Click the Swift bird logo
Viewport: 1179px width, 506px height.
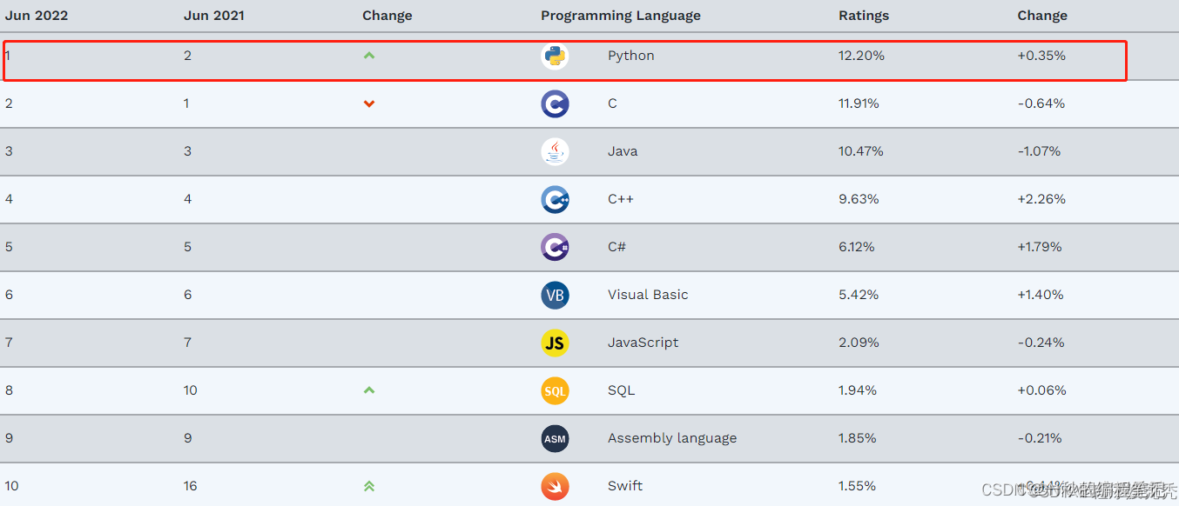pos(555,487)
